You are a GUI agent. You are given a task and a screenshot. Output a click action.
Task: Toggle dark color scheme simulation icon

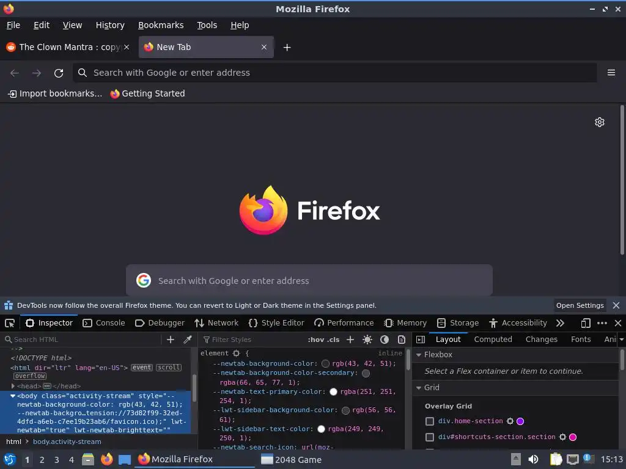pyautogui.click(x=385, y=340)
